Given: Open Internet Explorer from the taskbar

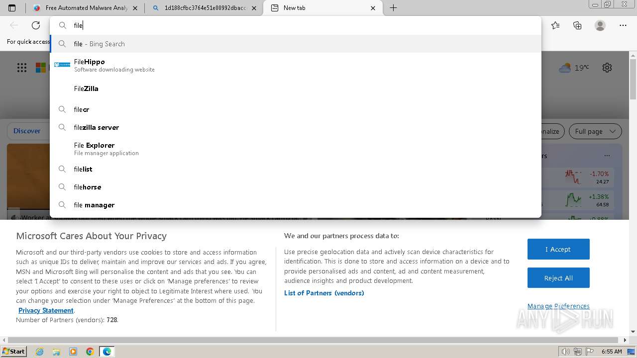Looking at the screenshot, I should 40,352.
